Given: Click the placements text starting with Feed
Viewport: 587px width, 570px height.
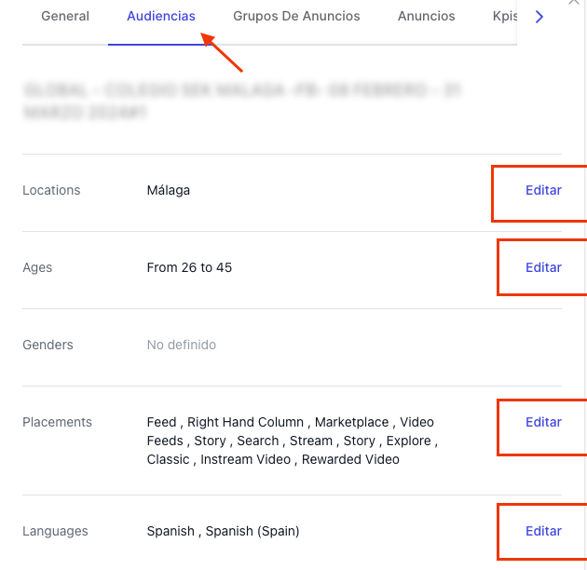Looking at the screenshot, I should (x=293, y=441).
